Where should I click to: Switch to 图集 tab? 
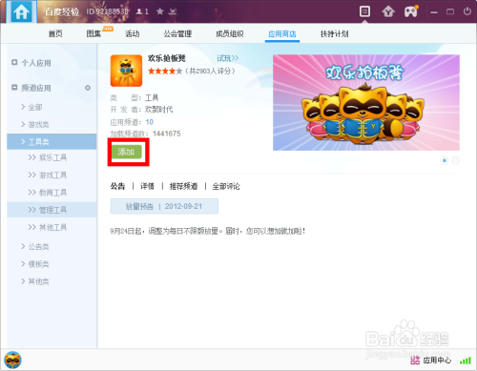pyautogui.click(x=93, y=33)
